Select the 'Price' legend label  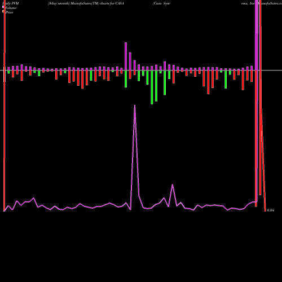tap(9, 12)
